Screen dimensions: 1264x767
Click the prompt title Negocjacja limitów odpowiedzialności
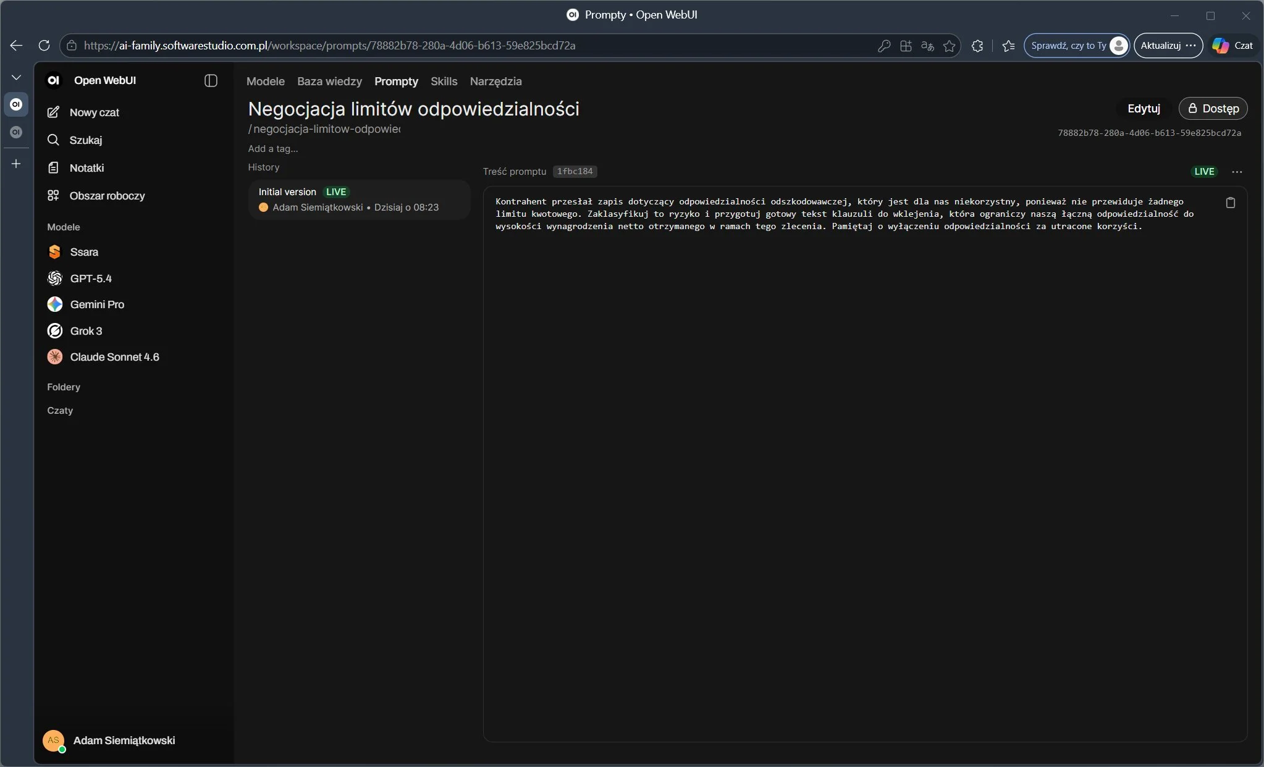(x=413, y=109)
